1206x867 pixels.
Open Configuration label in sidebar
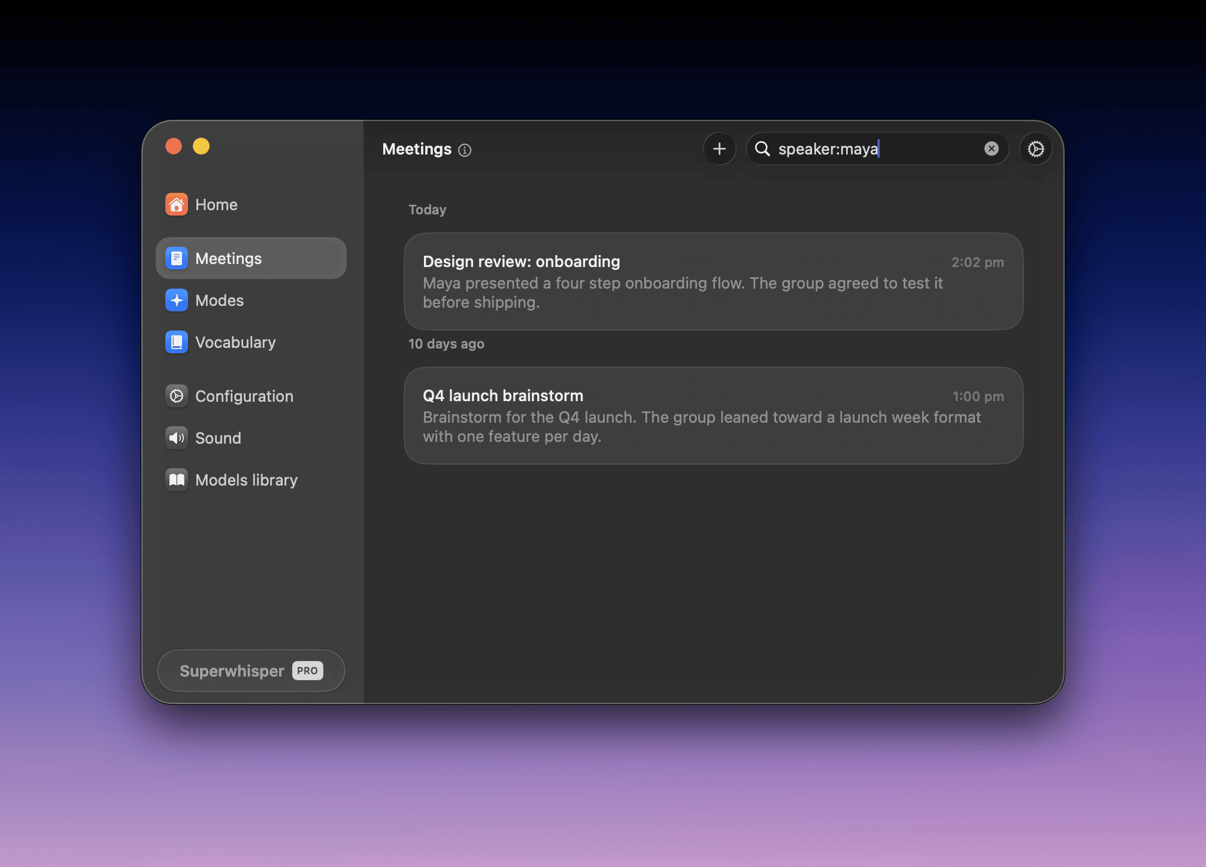tap(244, 396)
